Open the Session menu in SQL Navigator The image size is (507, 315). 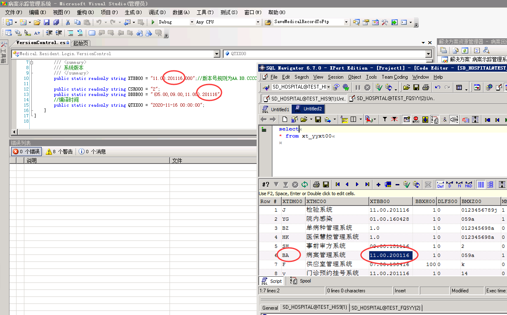[x=335, y=77]
